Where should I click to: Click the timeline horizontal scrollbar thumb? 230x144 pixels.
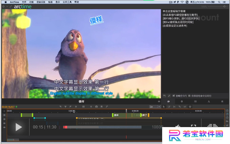click(13, 140)
